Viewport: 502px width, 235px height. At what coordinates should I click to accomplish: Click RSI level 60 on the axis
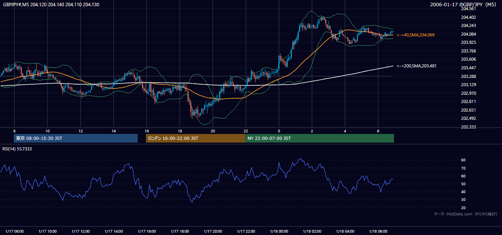tap(463, 176)
